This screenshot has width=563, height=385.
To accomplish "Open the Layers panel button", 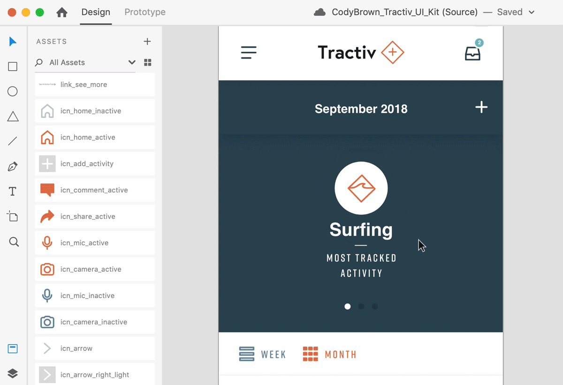I will 13,374.
